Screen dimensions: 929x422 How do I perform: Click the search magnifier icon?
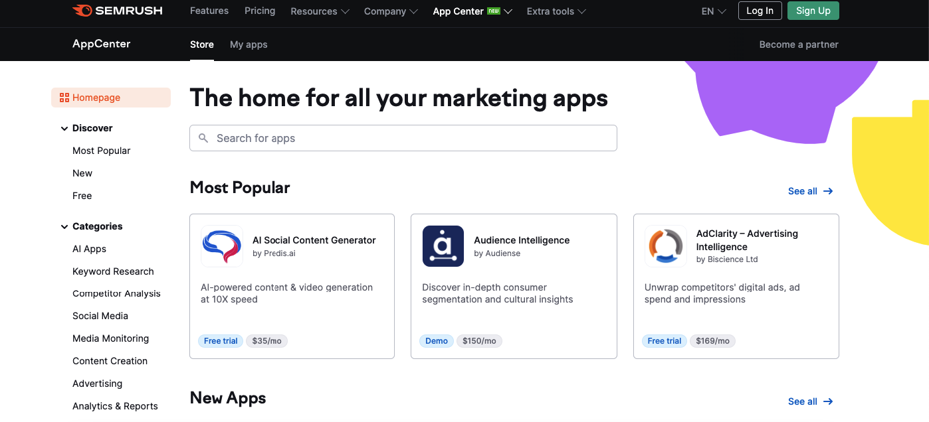(203, 138)
